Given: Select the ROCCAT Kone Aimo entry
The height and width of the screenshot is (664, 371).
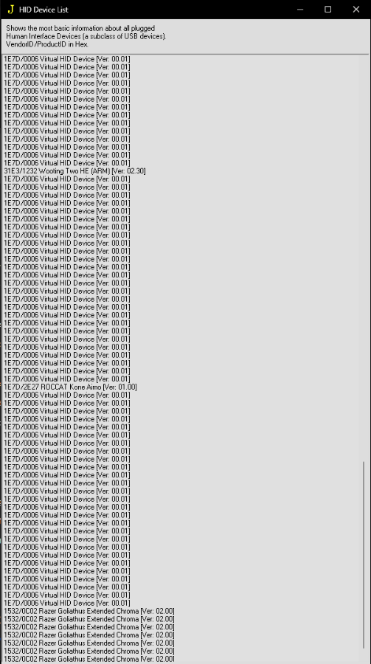Looking at the screenshot, I should point(70,387).
